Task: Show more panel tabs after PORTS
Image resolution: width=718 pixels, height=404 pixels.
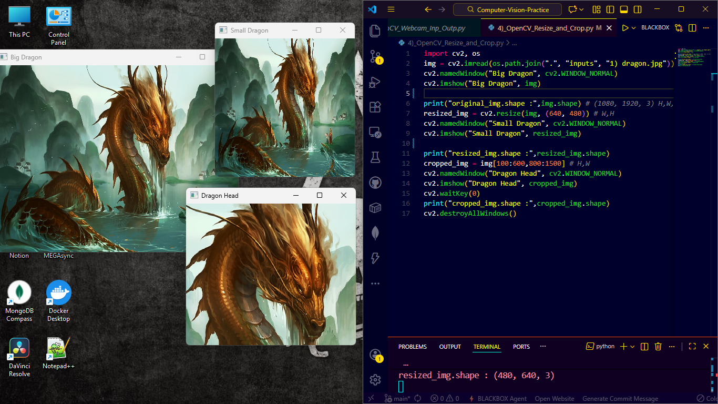Action: (543, 346)
